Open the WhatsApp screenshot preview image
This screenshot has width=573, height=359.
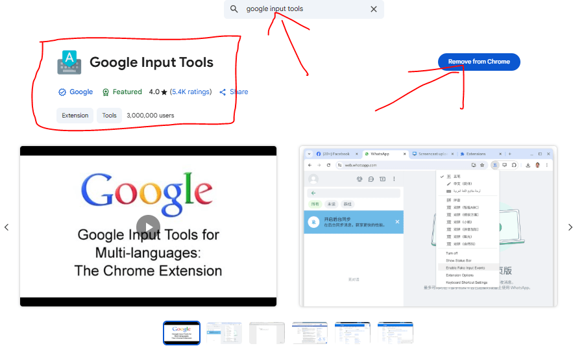pos(428,227)
